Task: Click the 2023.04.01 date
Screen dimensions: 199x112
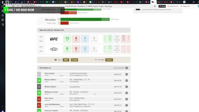Action: (118, 99)
